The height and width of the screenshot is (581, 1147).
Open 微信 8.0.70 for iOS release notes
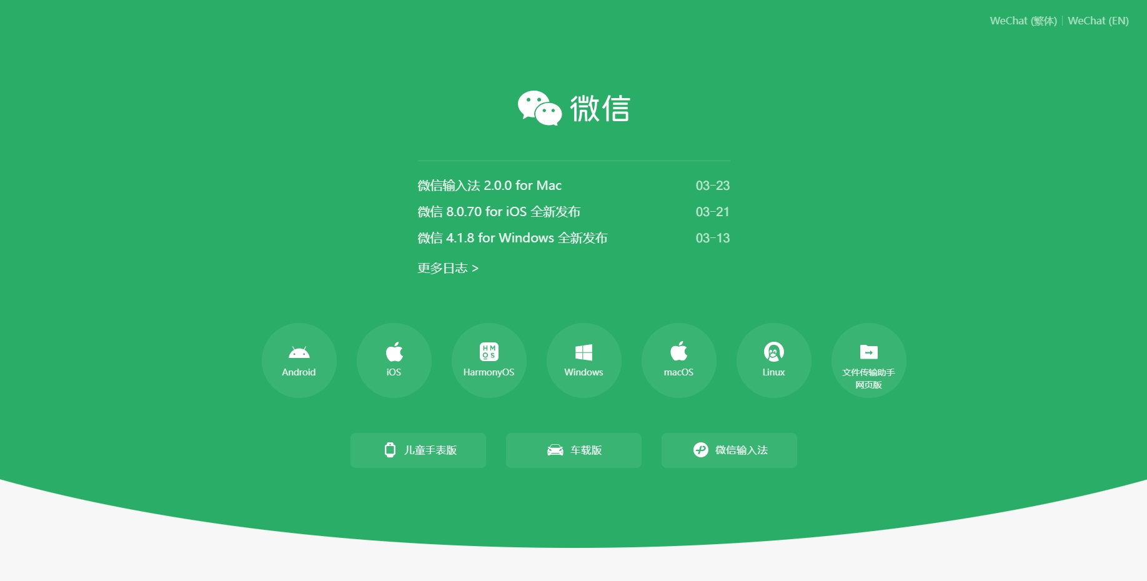click(x=499, y=211)
